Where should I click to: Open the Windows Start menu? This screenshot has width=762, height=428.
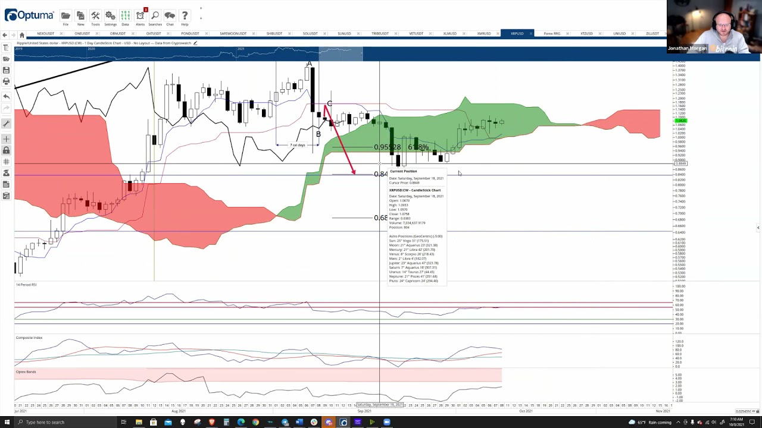click(7, 422)
